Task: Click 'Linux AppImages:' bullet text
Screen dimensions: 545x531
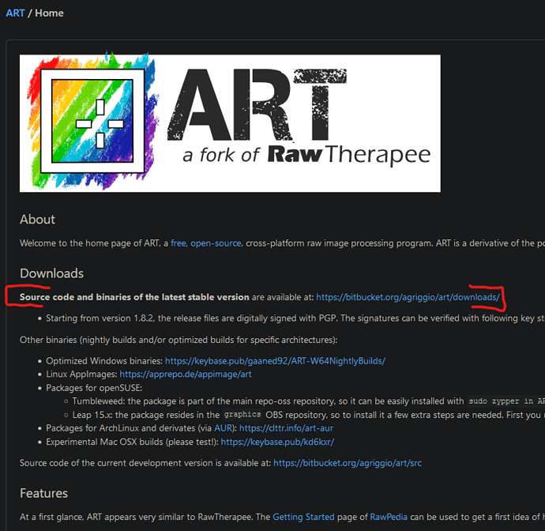Action: pos(81,375)
